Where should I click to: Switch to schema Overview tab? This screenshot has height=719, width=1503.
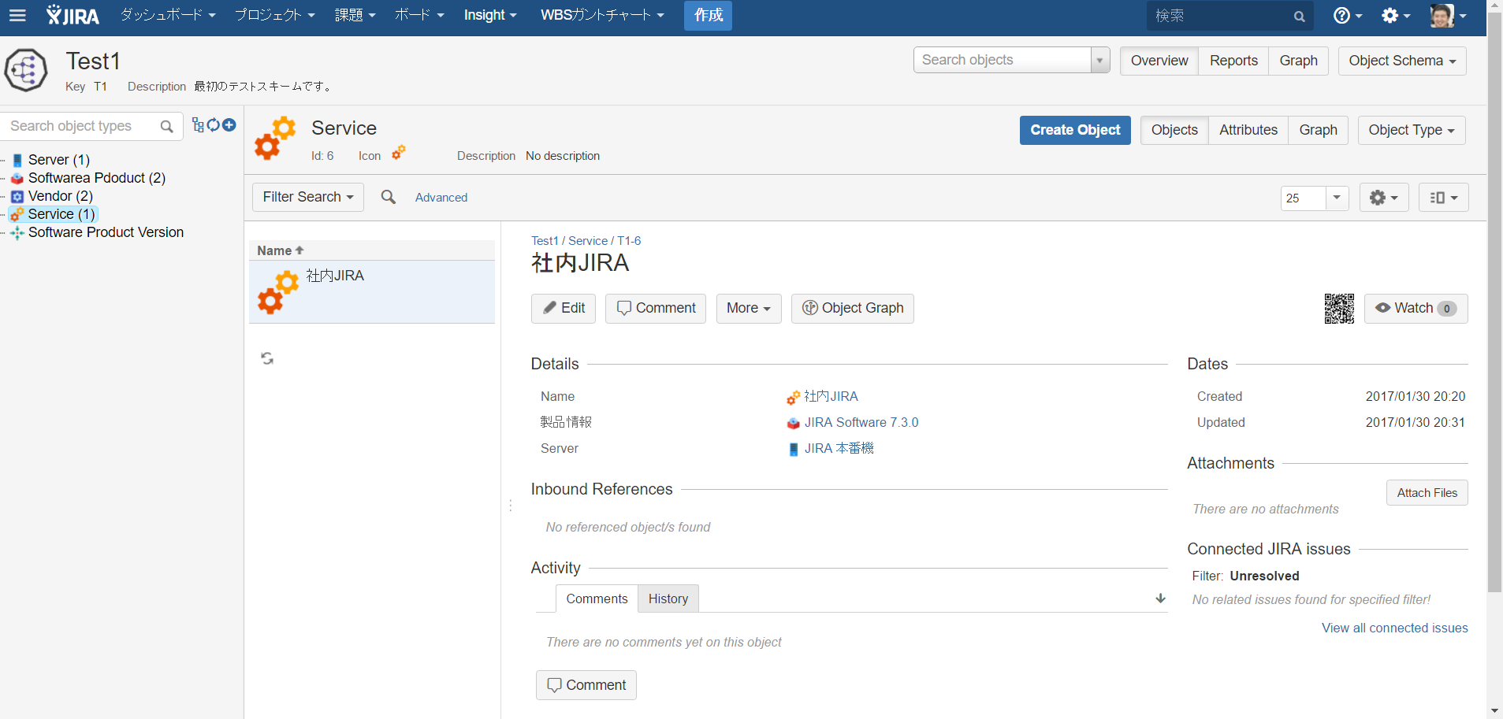[1159, 61]
